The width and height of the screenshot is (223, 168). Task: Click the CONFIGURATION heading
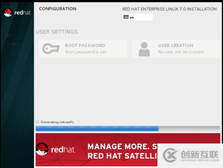(58, 9)
